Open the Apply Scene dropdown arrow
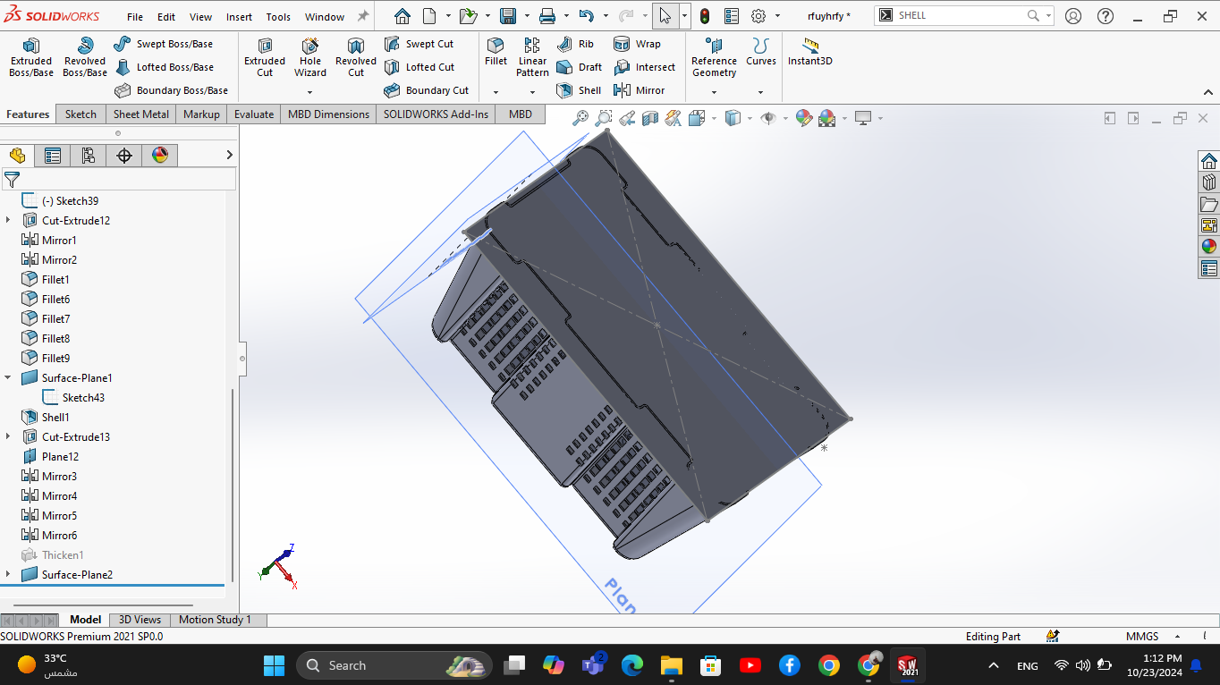This screenshot has width=1220, height=685. click(x=843, y=117)
